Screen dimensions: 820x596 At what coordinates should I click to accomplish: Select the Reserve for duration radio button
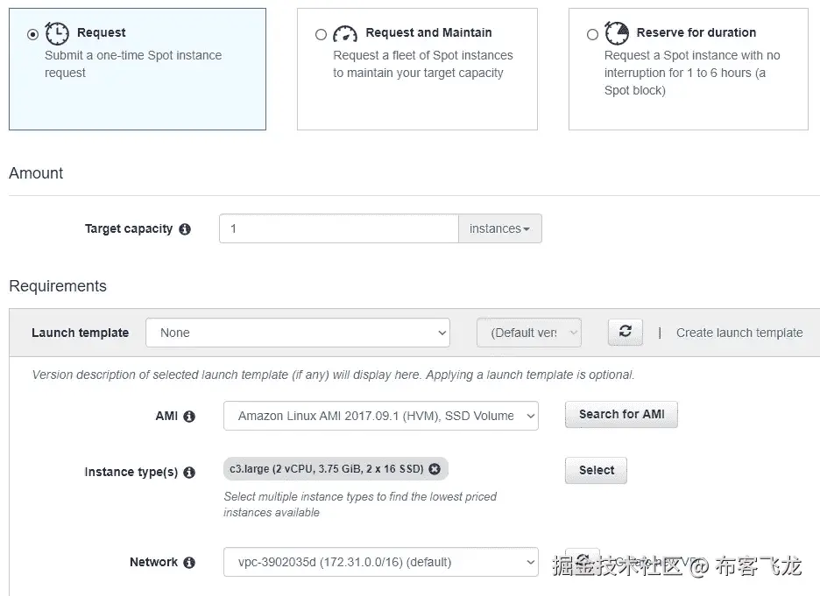(x=592, y=34)
